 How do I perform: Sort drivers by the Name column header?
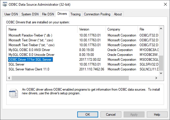(x=42, y=29)
